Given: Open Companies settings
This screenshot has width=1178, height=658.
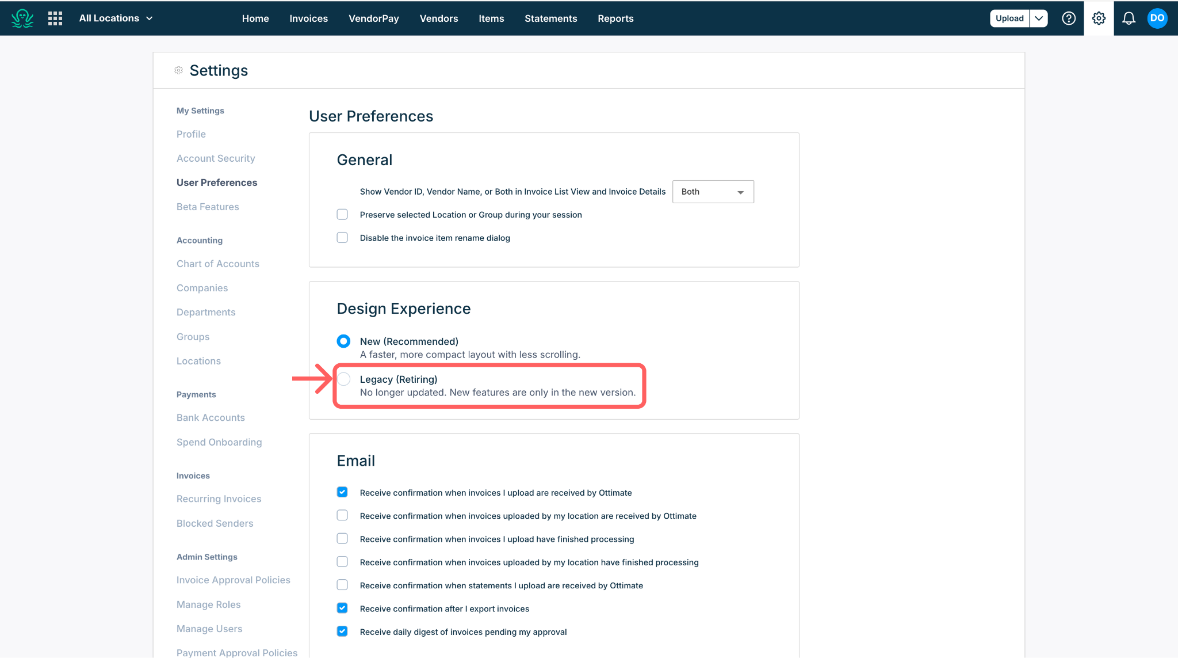Looking at the screenshot, I should pos(202,288).
